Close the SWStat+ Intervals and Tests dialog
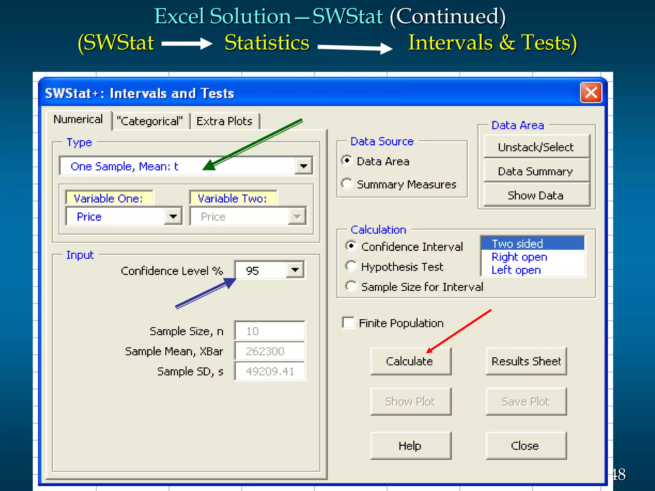The height and width of the screenshot is (491, 655). coord(591,93)
